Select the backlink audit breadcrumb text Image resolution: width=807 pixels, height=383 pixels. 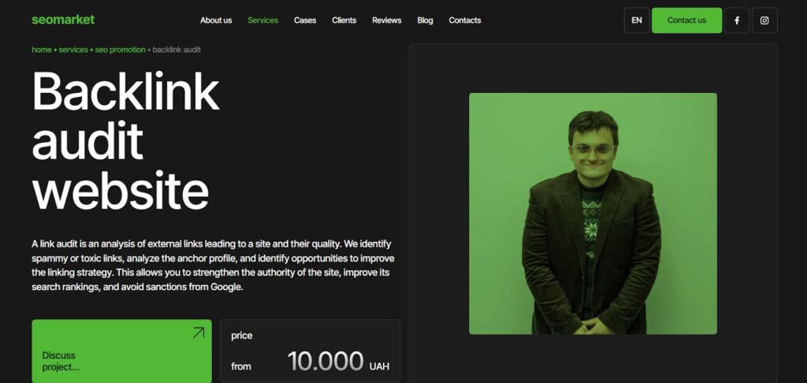(177, 50)
